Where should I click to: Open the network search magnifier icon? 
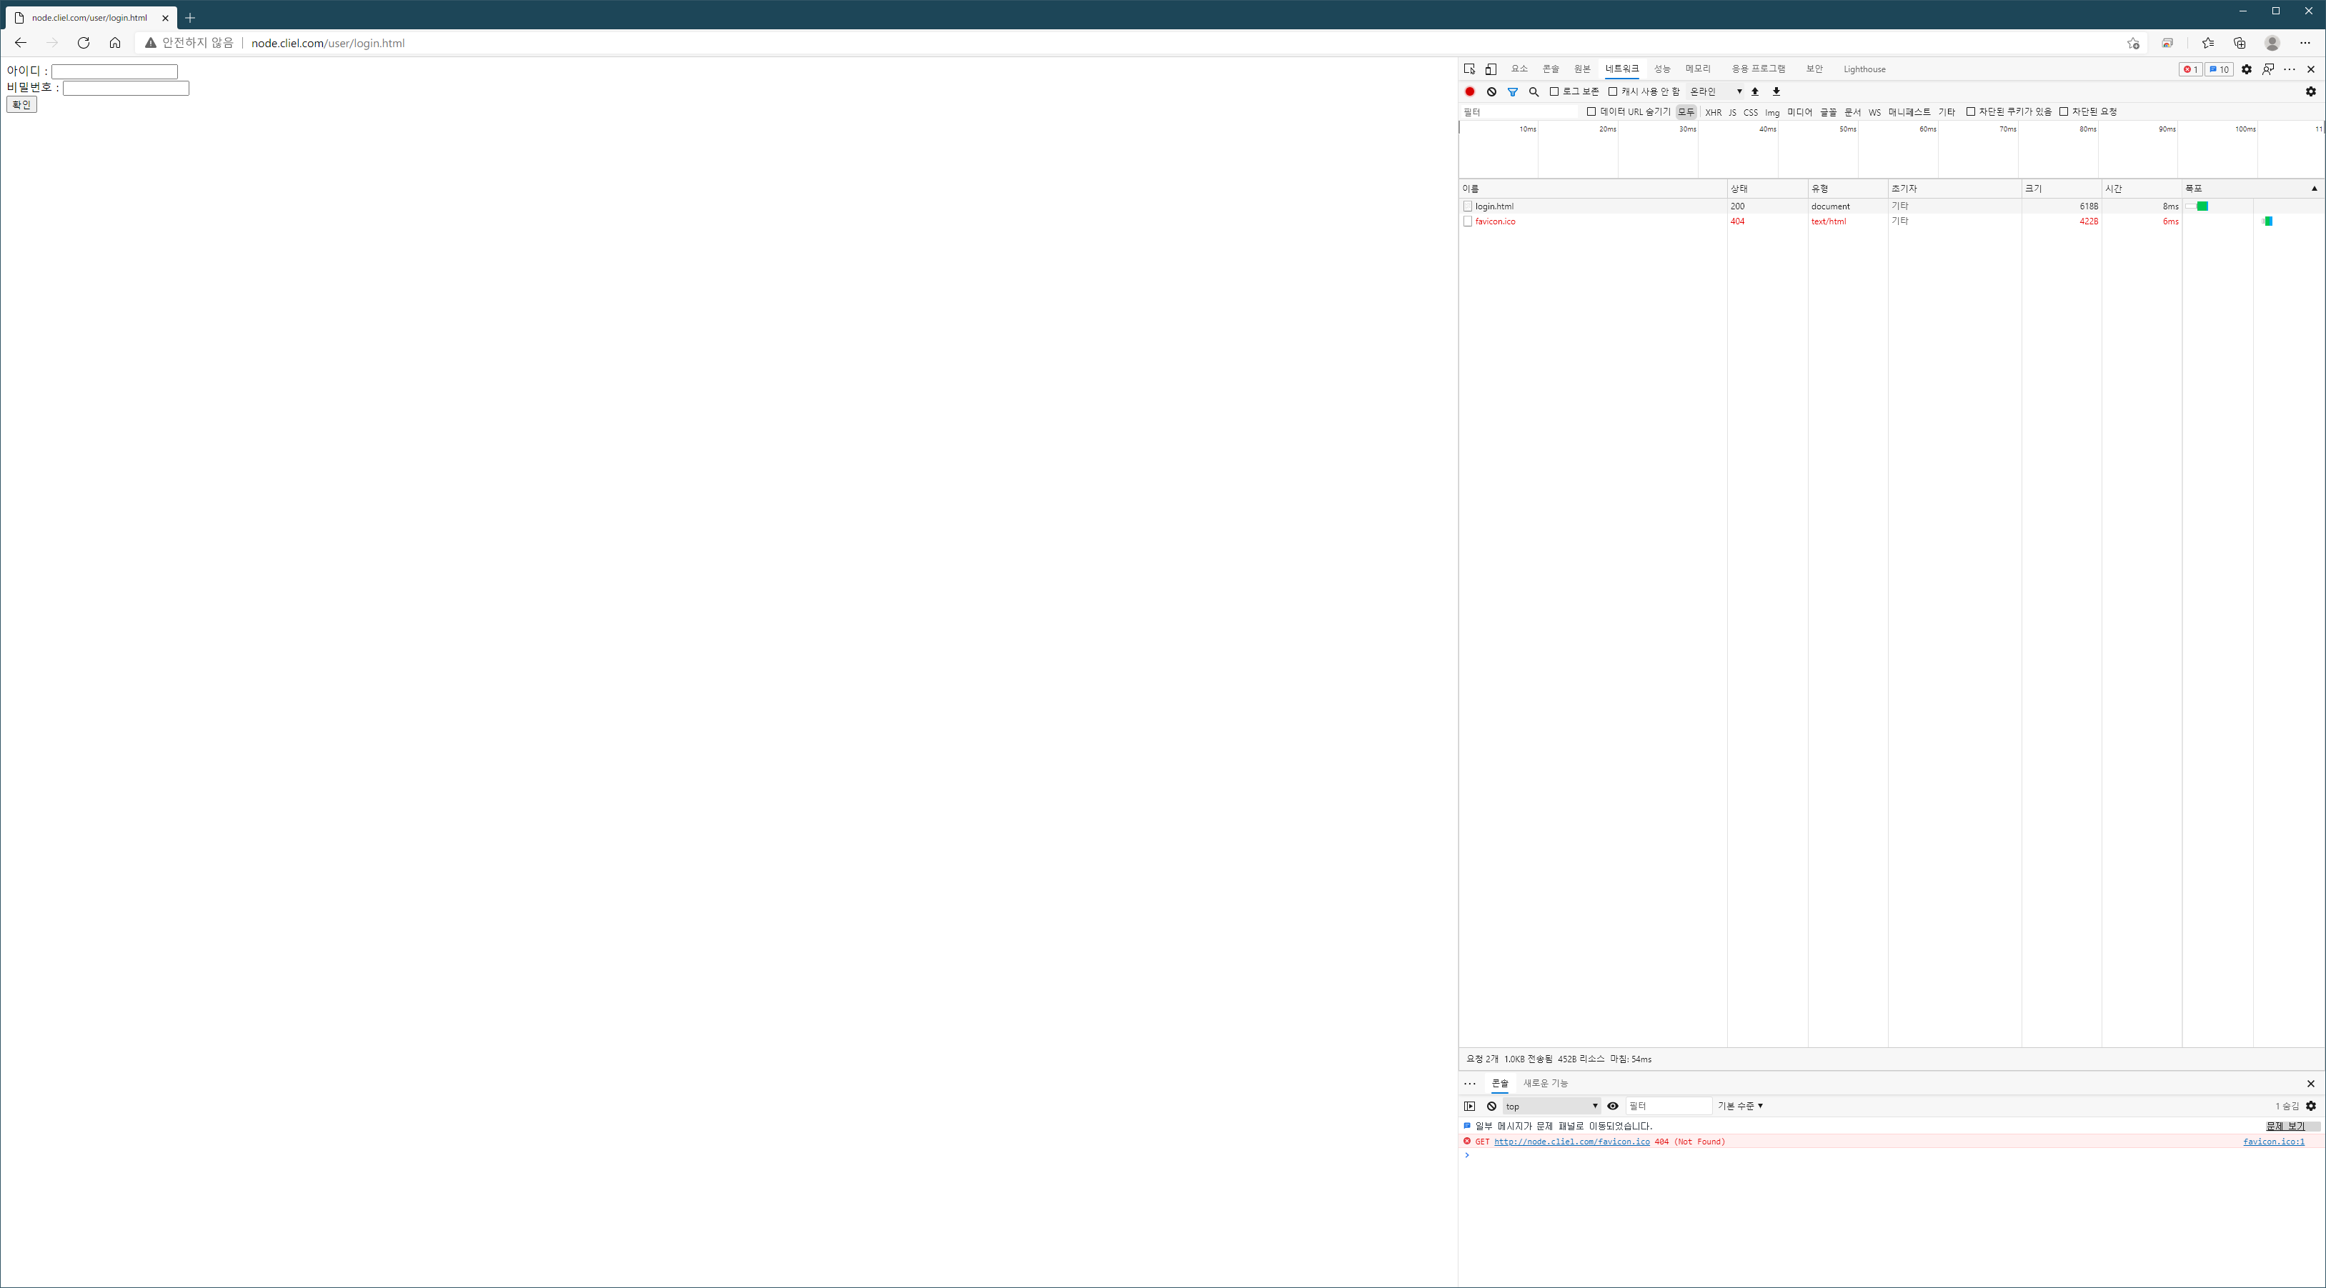click(x=1534, y=91)
